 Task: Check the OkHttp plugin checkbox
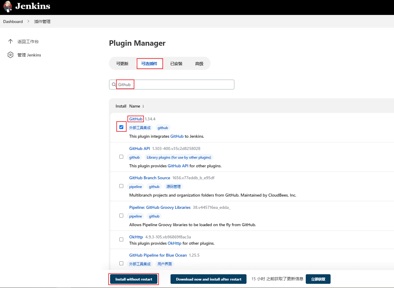[121, 239]
